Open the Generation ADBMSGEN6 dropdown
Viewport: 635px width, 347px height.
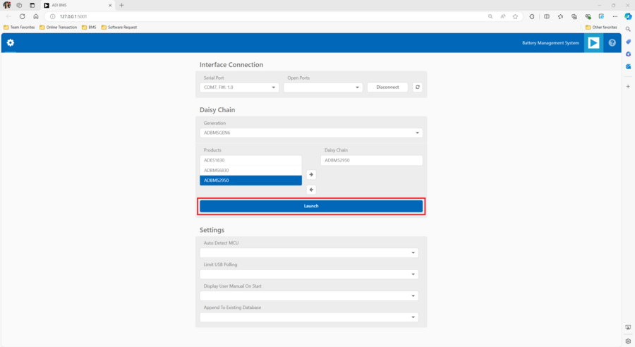(310, 133)
